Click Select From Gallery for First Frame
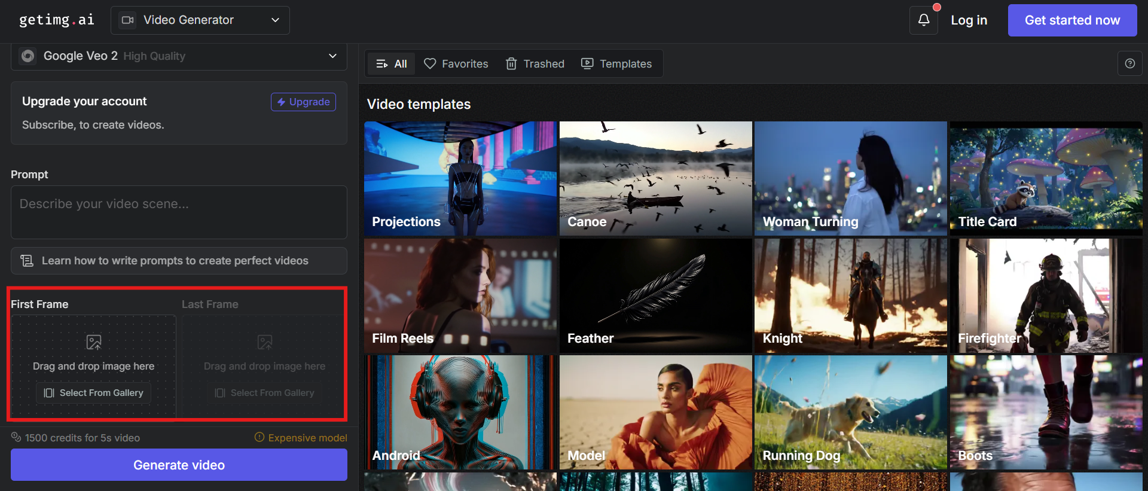 (94, 393)
